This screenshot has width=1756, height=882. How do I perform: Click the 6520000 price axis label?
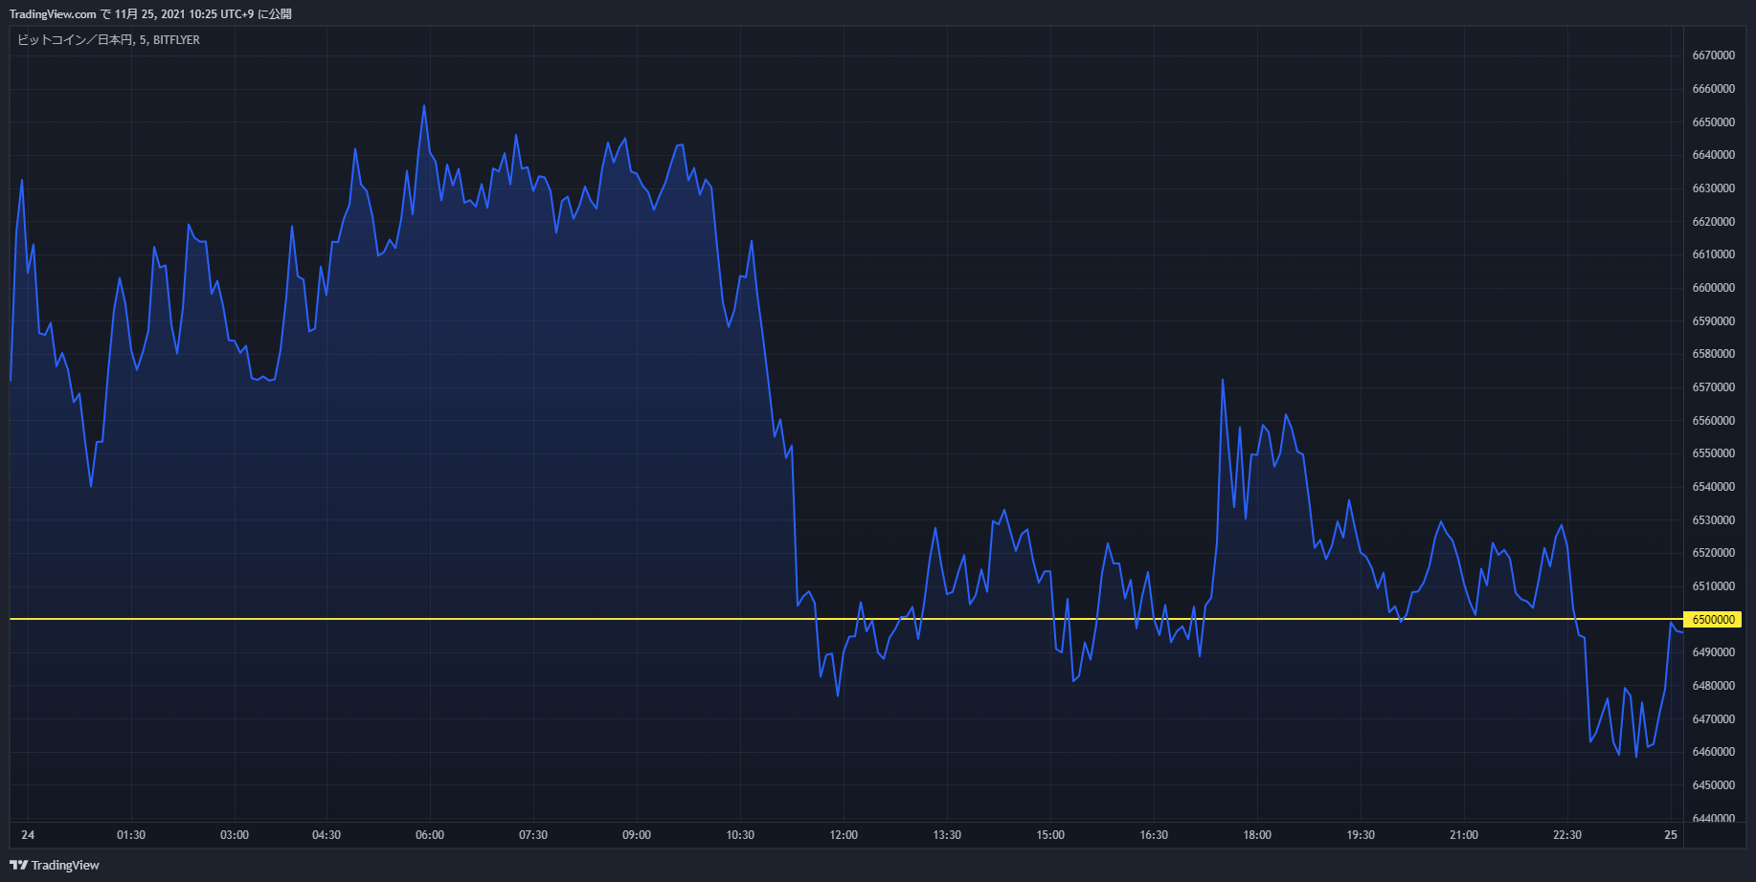[1714, 553]
